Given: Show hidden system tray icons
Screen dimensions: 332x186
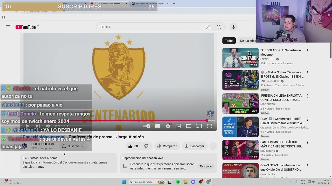Looking at the screenshot, I should 290,182.
